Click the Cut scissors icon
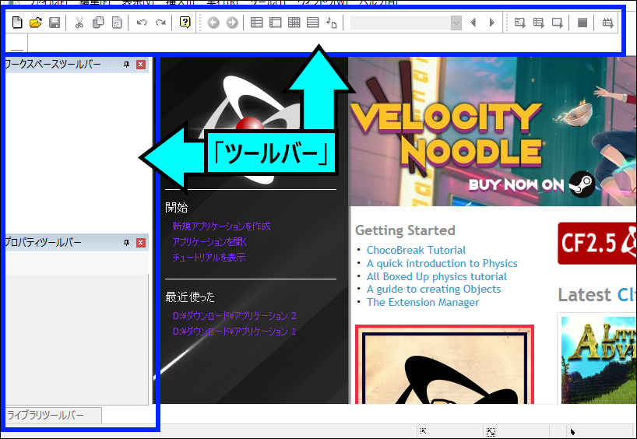 (x=79, y=23)
